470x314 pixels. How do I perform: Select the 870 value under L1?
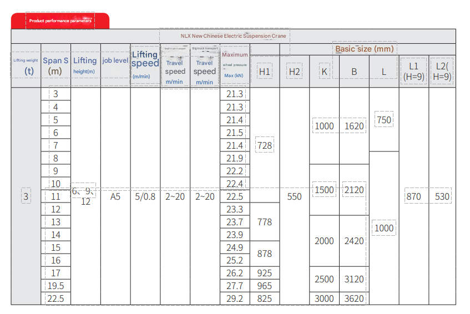tap(413, 196)
